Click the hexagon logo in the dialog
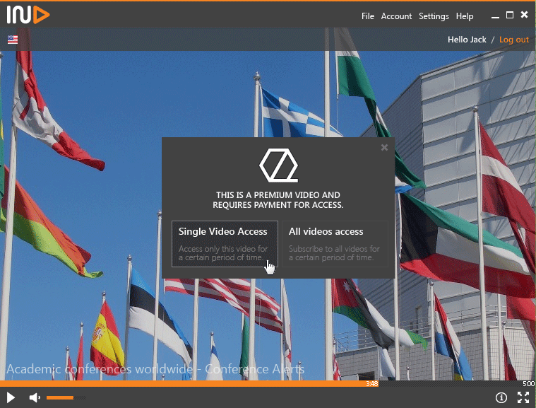Screen dimensions: 536x408 [278, 166]
